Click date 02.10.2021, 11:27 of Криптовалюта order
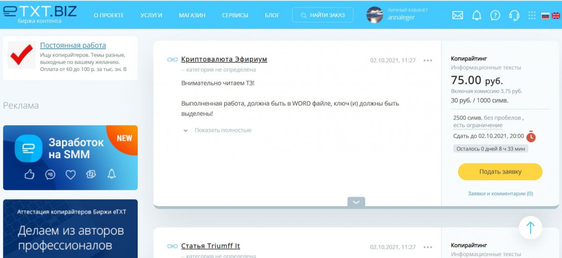The width and height of the screenshot is (562, 258). (x=393, y=60)
